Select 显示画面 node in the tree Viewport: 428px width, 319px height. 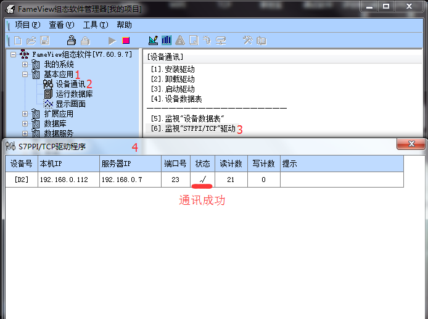pos(70,104)
